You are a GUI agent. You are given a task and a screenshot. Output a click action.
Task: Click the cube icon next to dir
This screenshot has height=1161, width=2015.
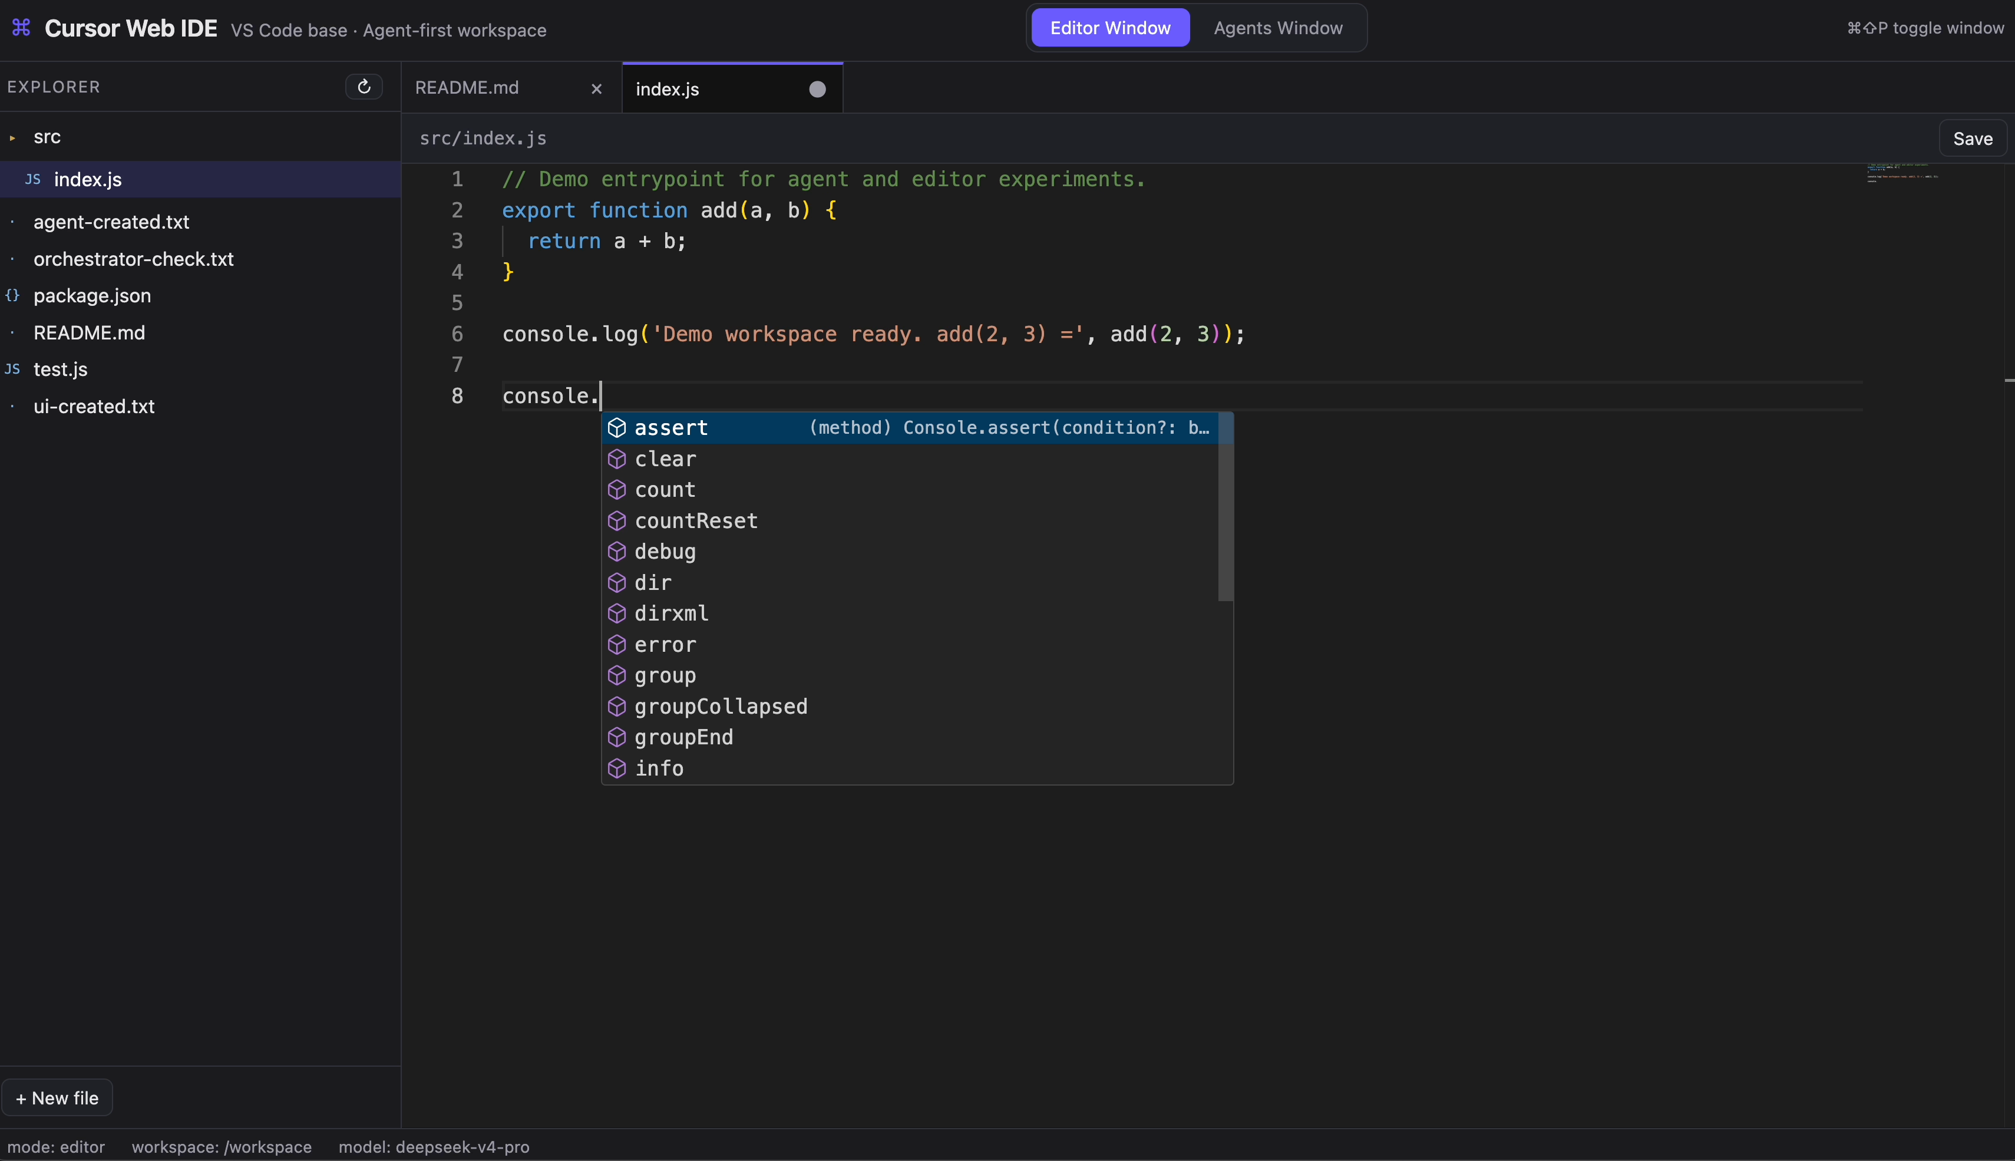point(617,583)
